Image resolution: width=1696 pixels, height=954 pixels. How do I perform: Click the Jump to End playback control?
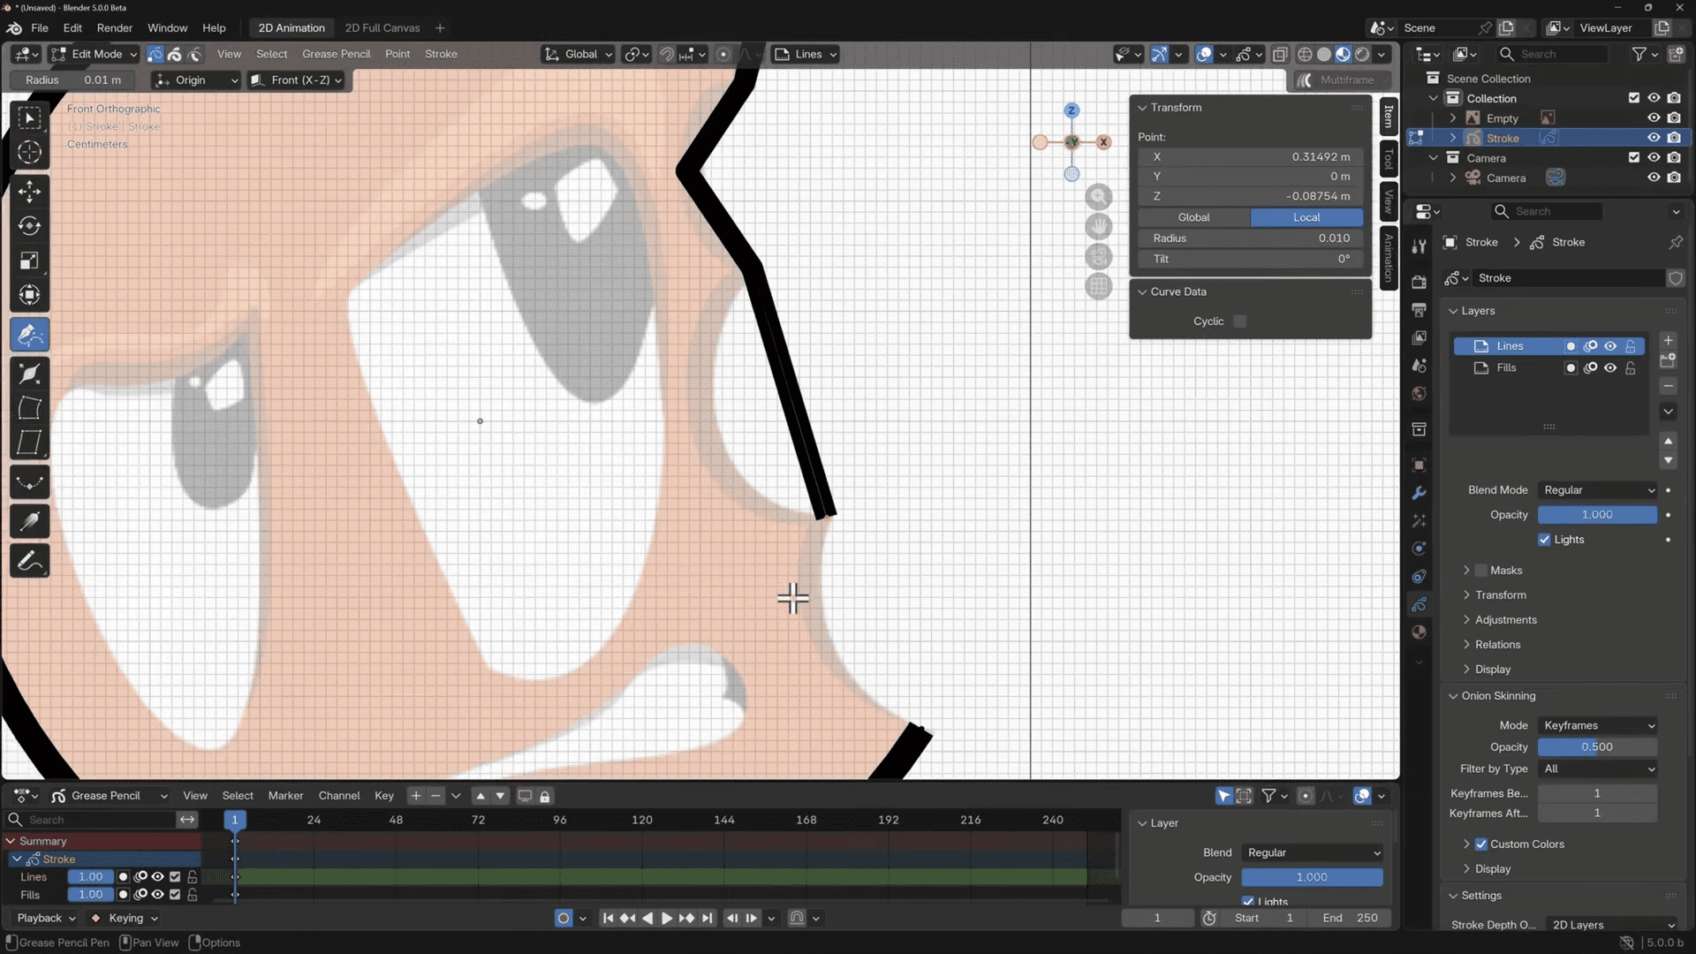pos(708,918)
